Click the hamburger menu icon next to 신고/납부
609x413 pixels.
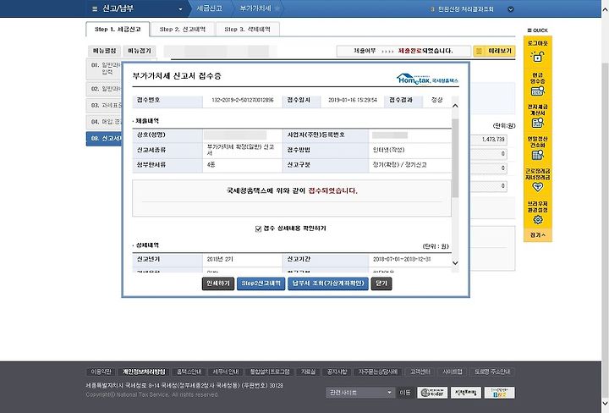95,8
